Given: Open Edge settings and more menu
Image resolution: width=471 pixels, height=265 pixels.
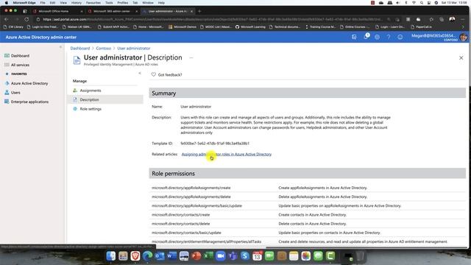Looking at the screenshot, I should (463, 19).
